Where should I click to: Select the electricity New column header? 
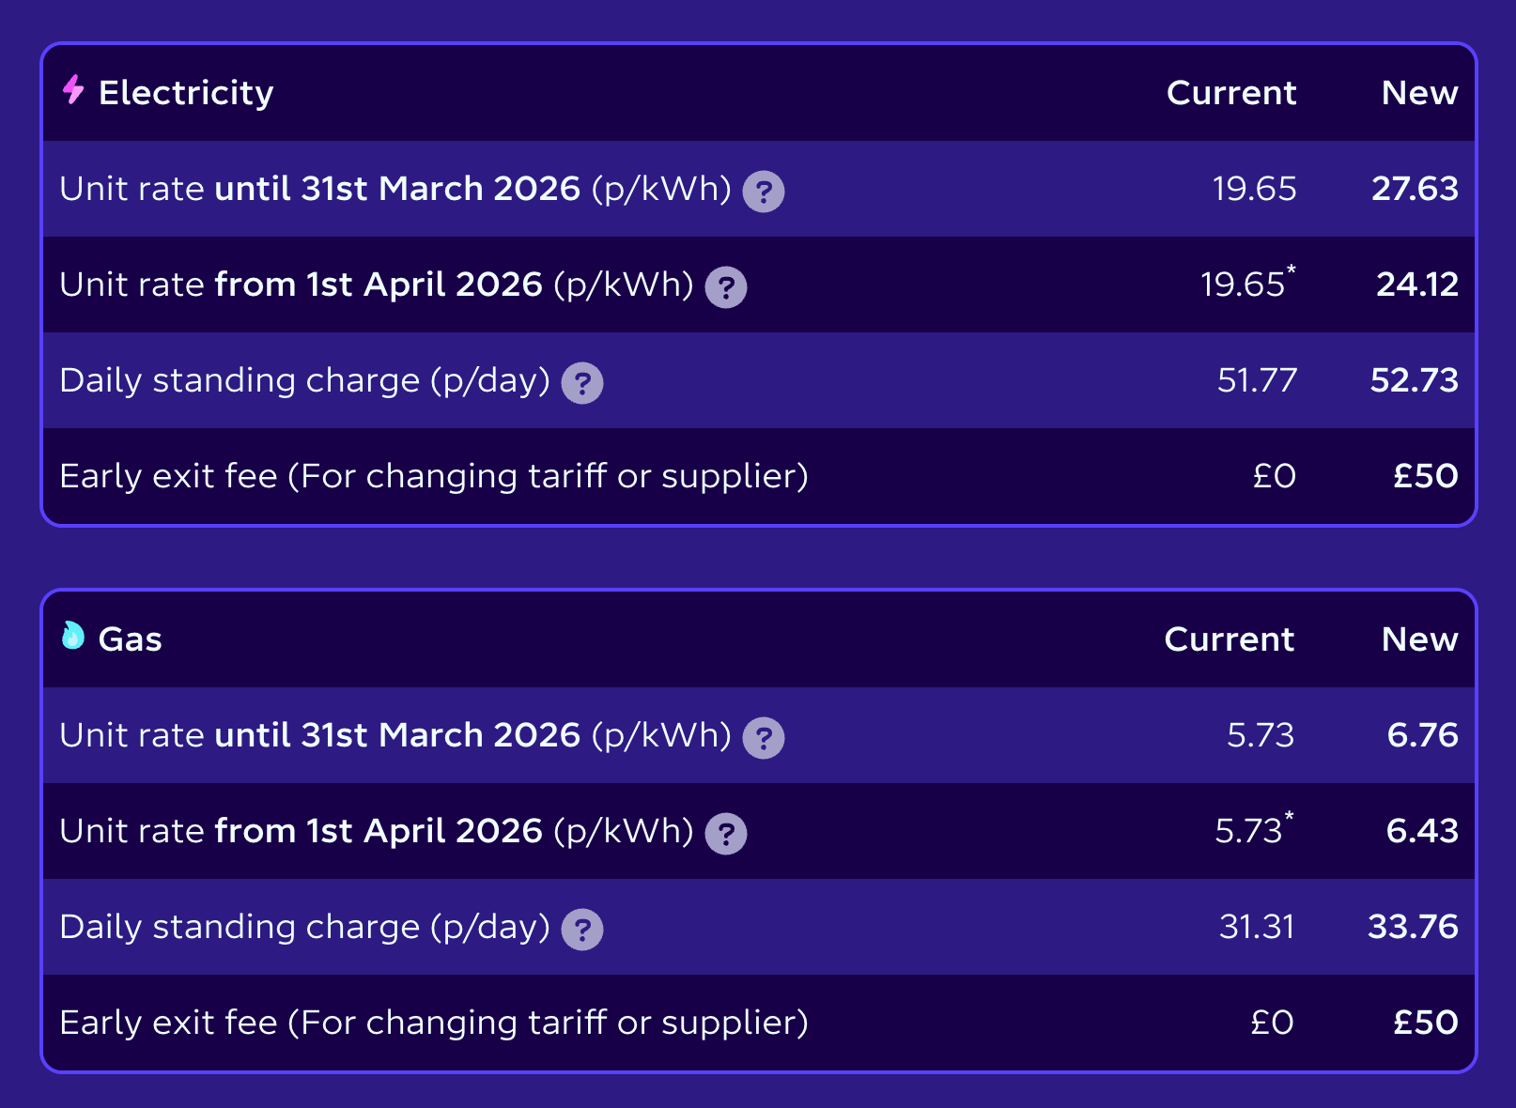pos(1419,93)
